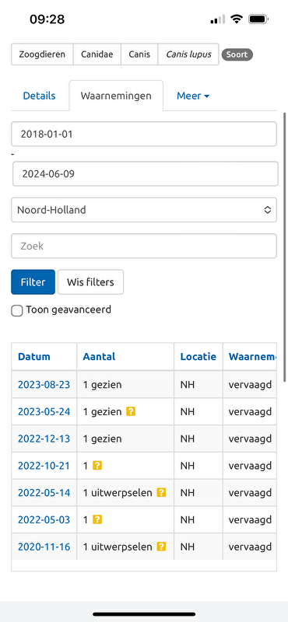Tap the Wi-Fi status icon

237,19
